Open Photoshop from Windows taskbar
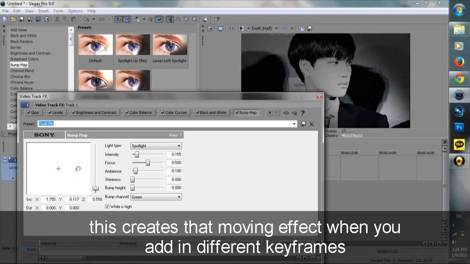Viewport: 470px width, 264px height. pos(459,128)
